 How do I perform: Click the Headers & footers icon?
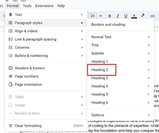point(10,68)
